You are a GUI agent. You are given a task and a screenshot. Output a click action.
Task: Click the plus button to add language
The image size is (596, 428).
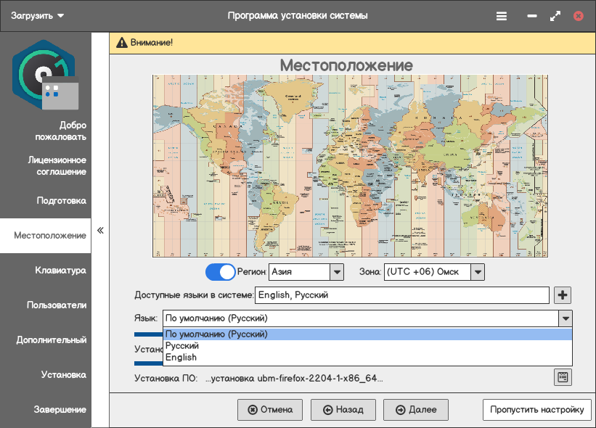[563, 295]
